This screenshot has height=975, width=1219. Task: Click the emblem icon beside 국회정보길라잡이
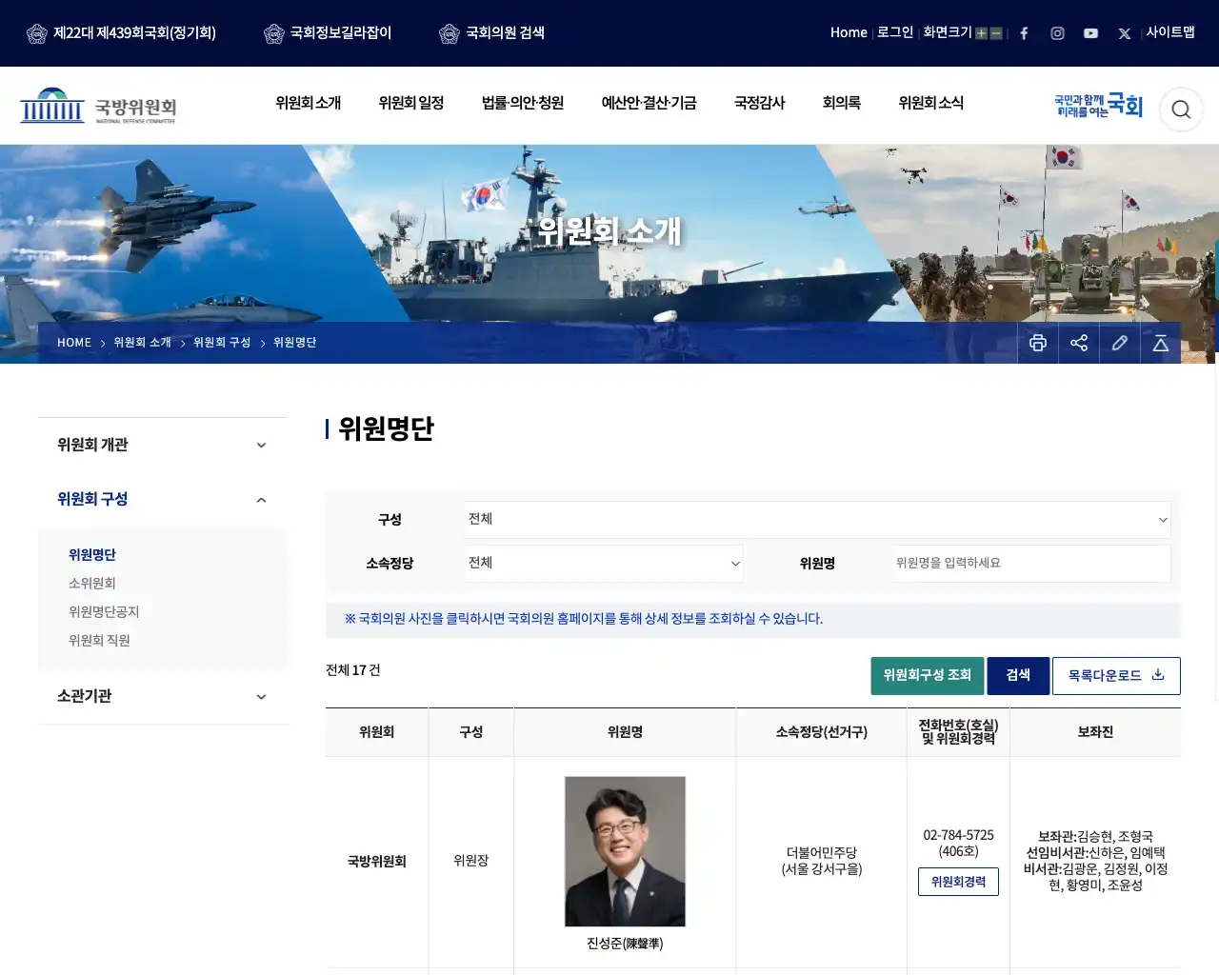274,34
